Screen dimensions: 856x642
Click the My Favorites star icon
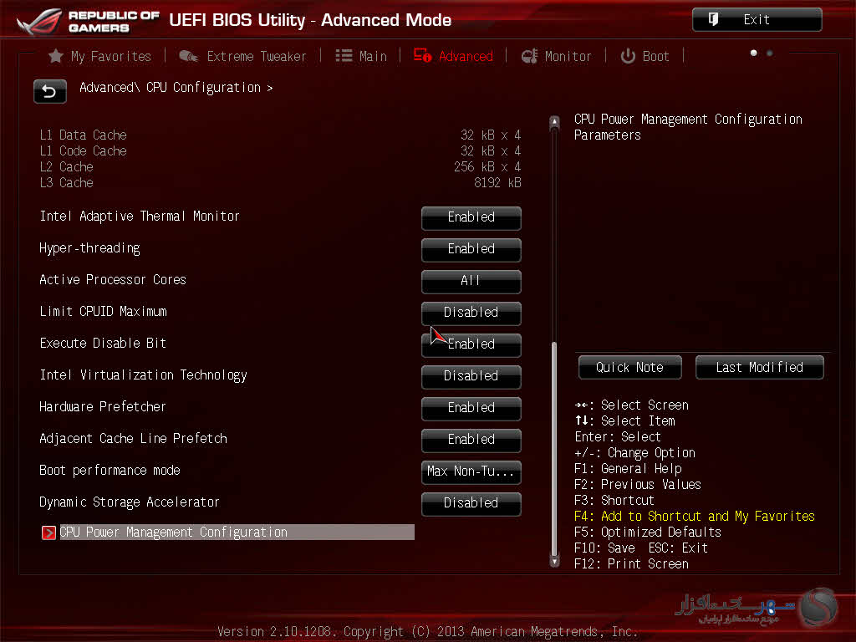click(x=56, y=56)
